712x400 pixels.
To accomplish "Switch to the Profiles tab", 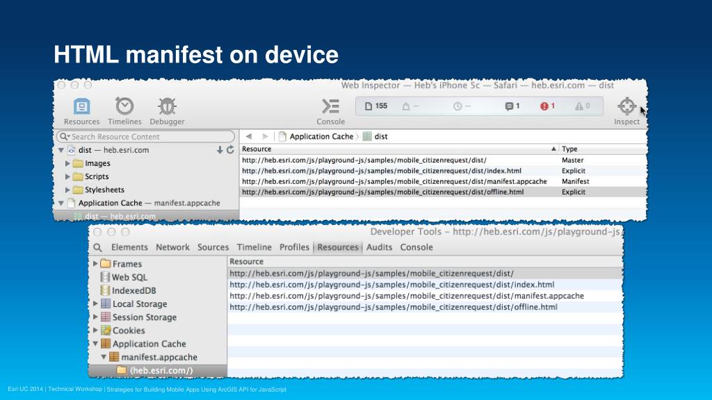I will coord(294,247).
